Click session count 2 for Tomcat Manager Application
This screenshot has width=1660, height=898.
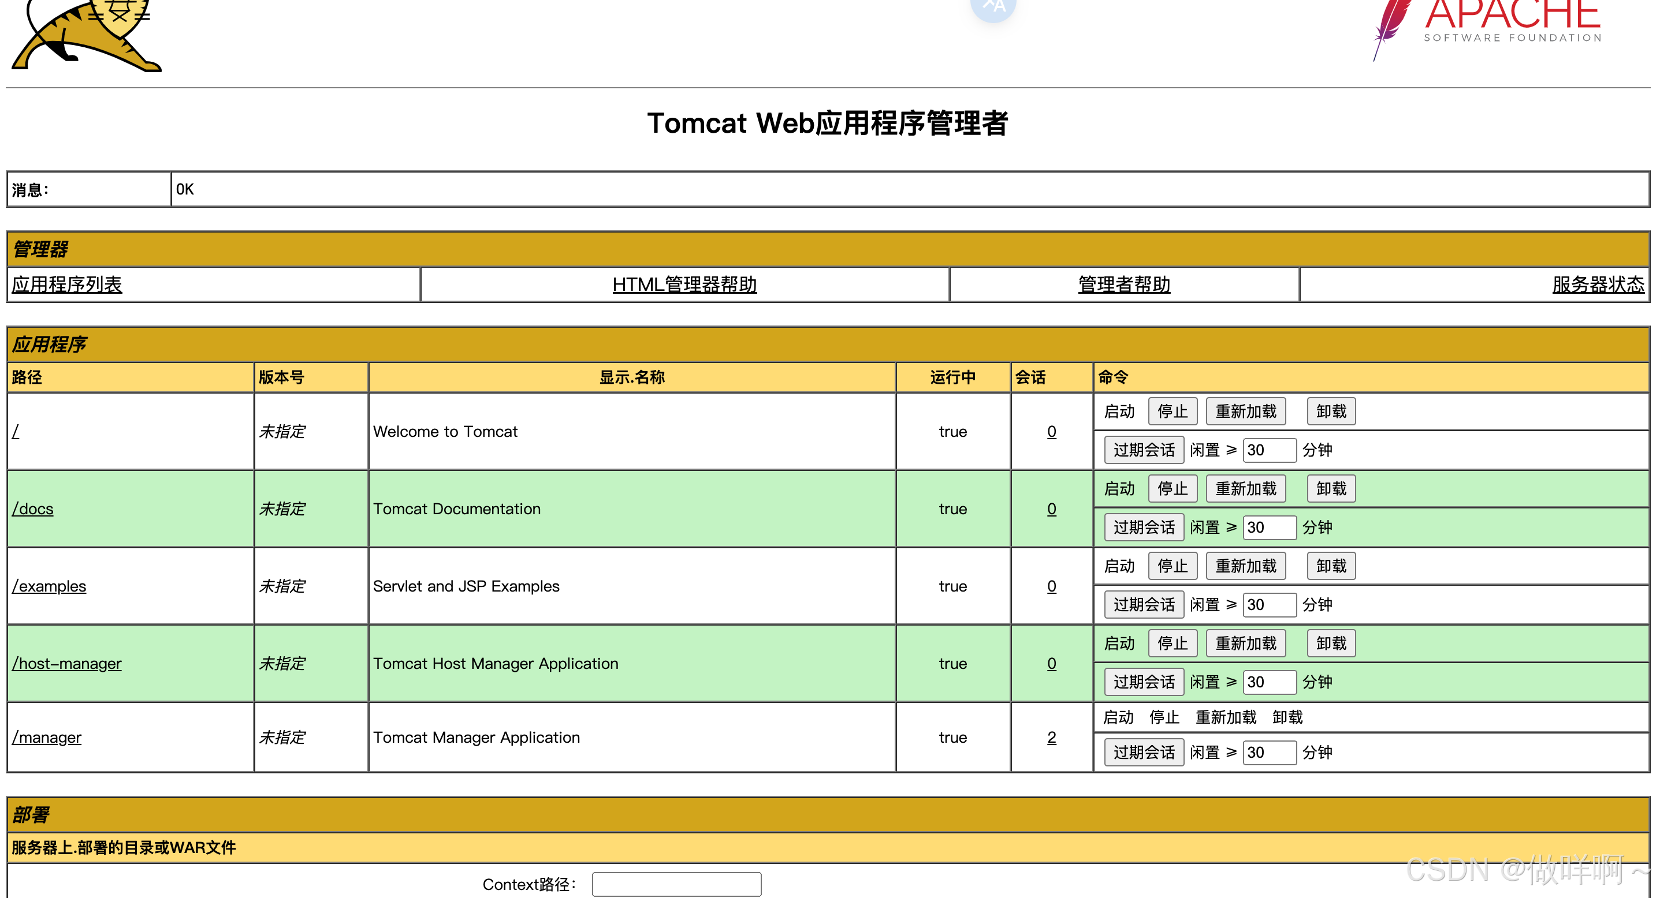(1052, 737)
